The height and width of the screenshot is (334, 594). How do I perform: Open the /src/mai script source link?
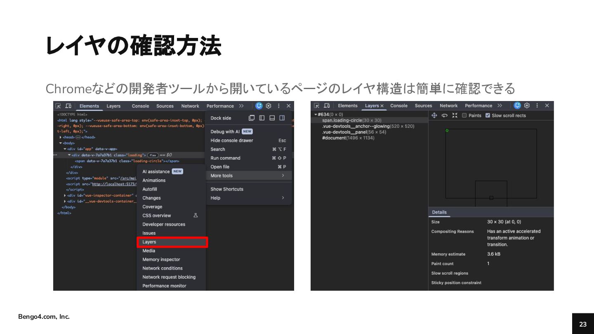[x=127, y=178]
